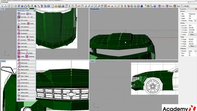Open the Projection dropdown
Screen dimensions: 197x111
coord(195,21)
